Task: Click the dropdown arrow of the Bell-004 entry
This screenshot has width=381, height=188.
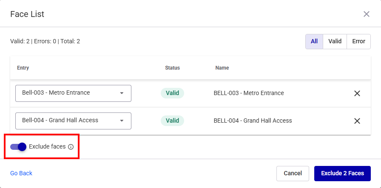Action: [122, 121]
